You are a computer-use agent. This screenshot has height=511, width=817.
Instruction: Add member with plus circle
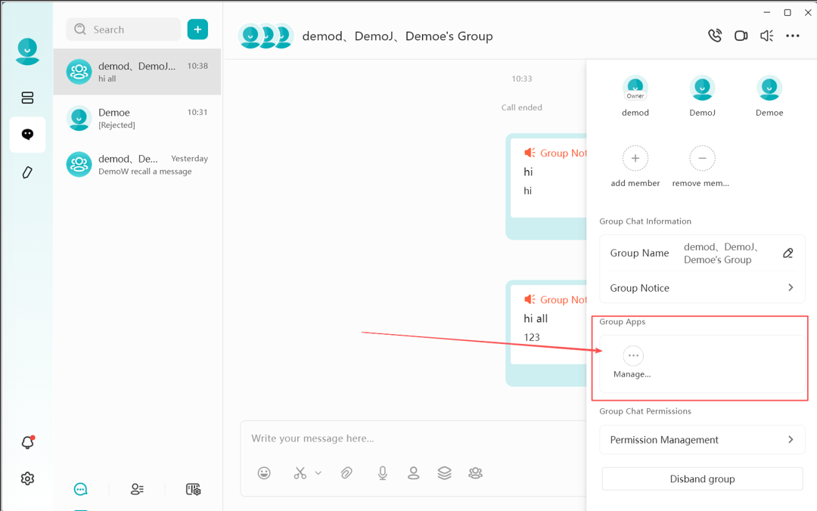click(635, 158)
